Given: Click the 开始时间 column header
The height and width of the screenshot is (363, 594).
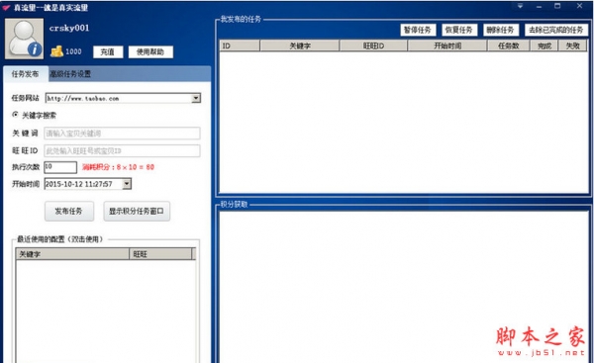Looking at the screenshot, I should 447,45.
